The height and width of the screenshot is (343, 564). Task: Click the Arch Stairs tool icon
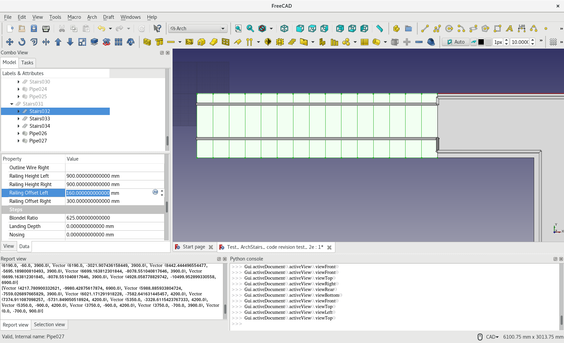[x=292, y=42]
